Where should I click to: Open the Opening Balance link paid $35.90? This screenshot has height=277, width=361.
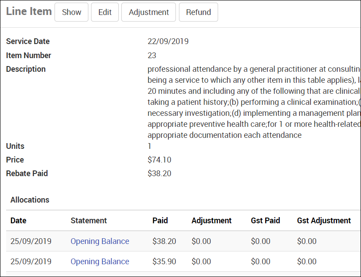pyautogui.click(x=100, y=262)
